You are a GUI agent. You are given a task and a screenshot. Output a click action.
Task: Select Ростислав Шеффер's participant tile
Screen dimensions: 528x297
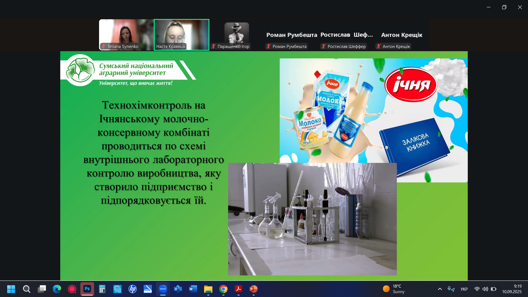(x=347, y=35)
